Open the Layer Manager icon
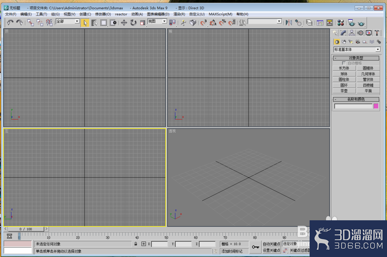 (309, 23)
